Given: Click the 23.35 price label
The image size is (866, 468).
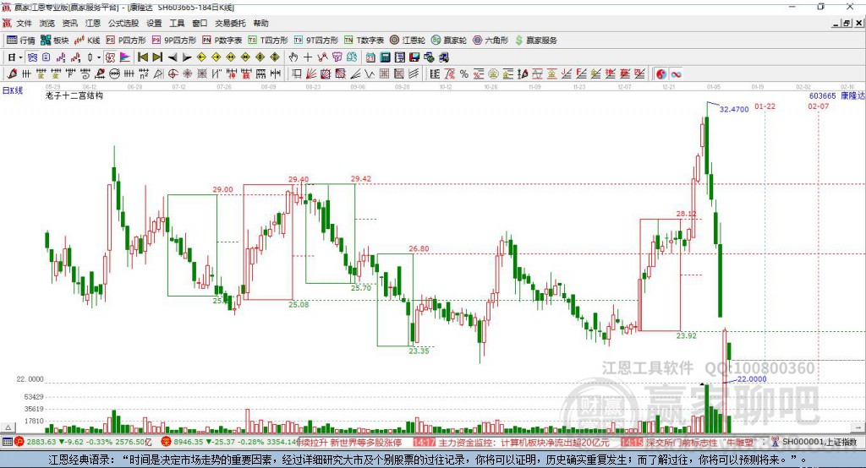Looking at the screenshot, I should [x=419, y=351].
